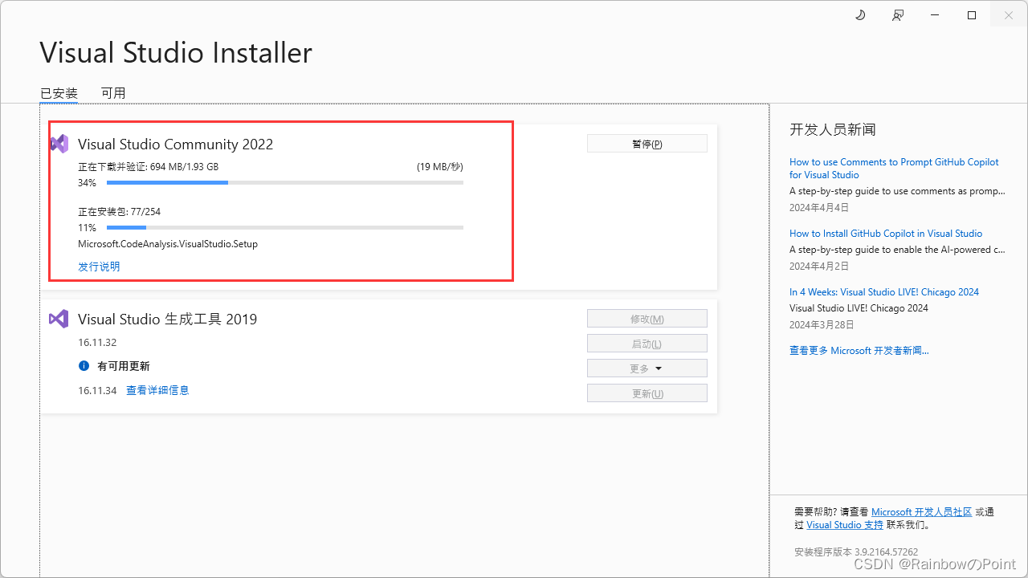Screen dimensions: 1028x578
Task: Pause the installation with 暂停(P)
Action: 647,144
